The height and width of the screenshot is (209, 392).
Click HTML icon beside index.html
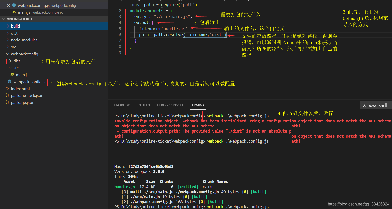pyautogui.click(x=7, y=89)
